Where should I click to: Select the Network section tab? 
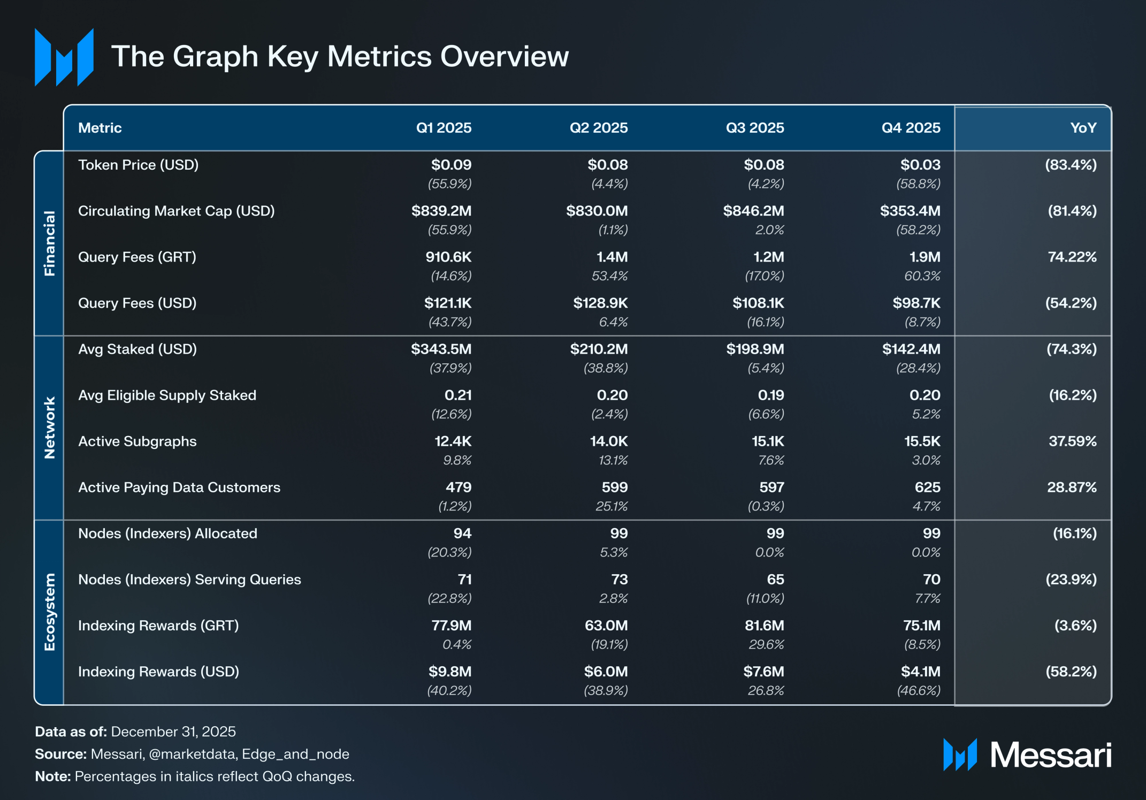(x=49, y=428)
